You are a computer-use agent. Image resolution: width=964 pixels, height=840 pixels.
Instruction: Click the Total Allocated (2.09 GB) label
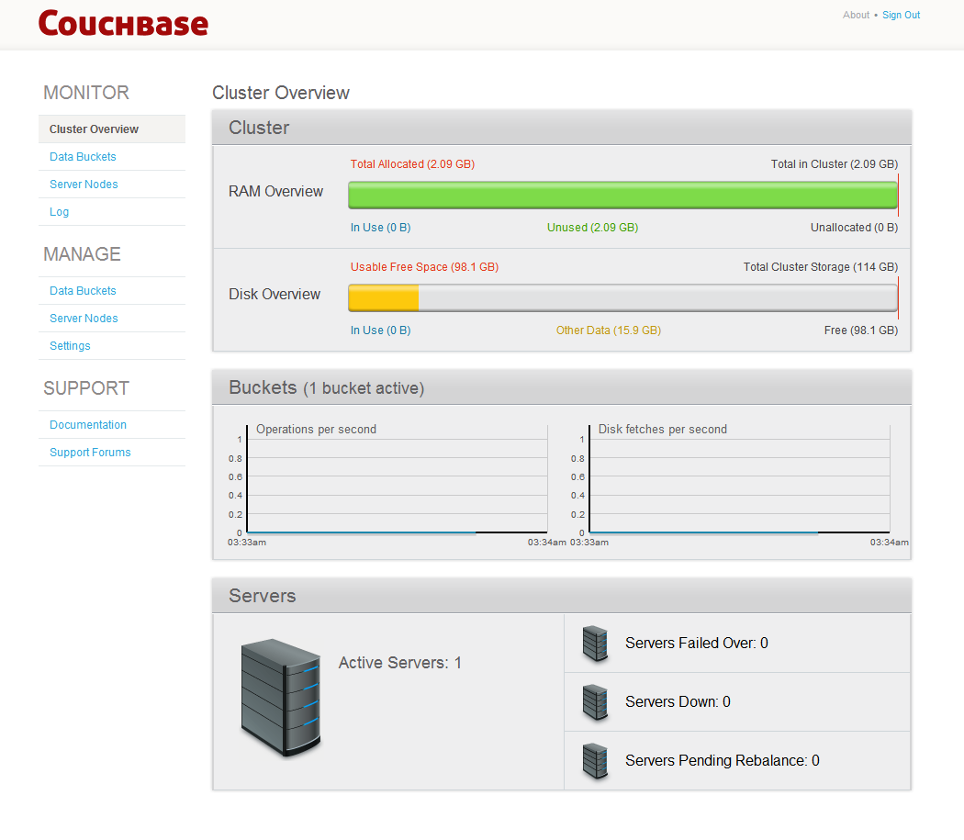412,164
